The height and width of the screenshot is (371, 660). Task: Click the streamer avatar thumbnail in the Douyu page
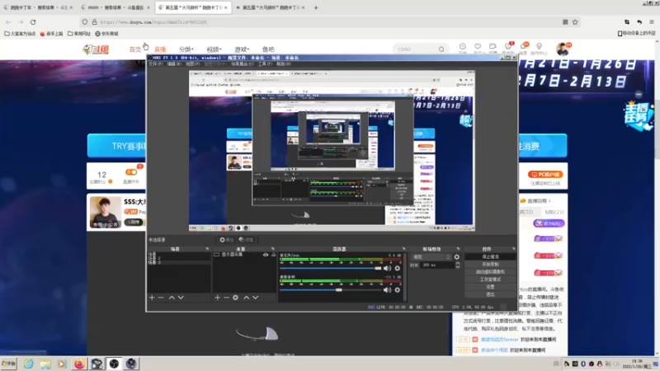click(x=105, y=213)
